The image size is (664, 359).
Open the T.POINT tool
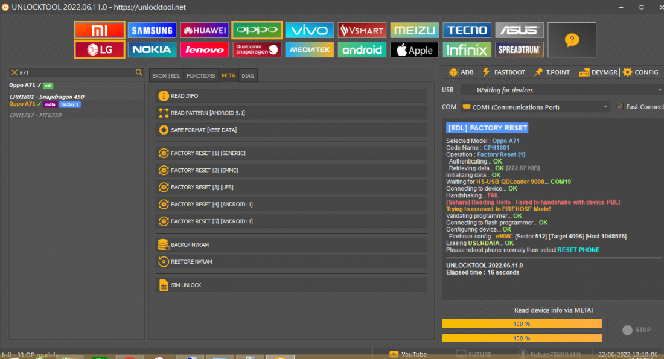(552, 72)
